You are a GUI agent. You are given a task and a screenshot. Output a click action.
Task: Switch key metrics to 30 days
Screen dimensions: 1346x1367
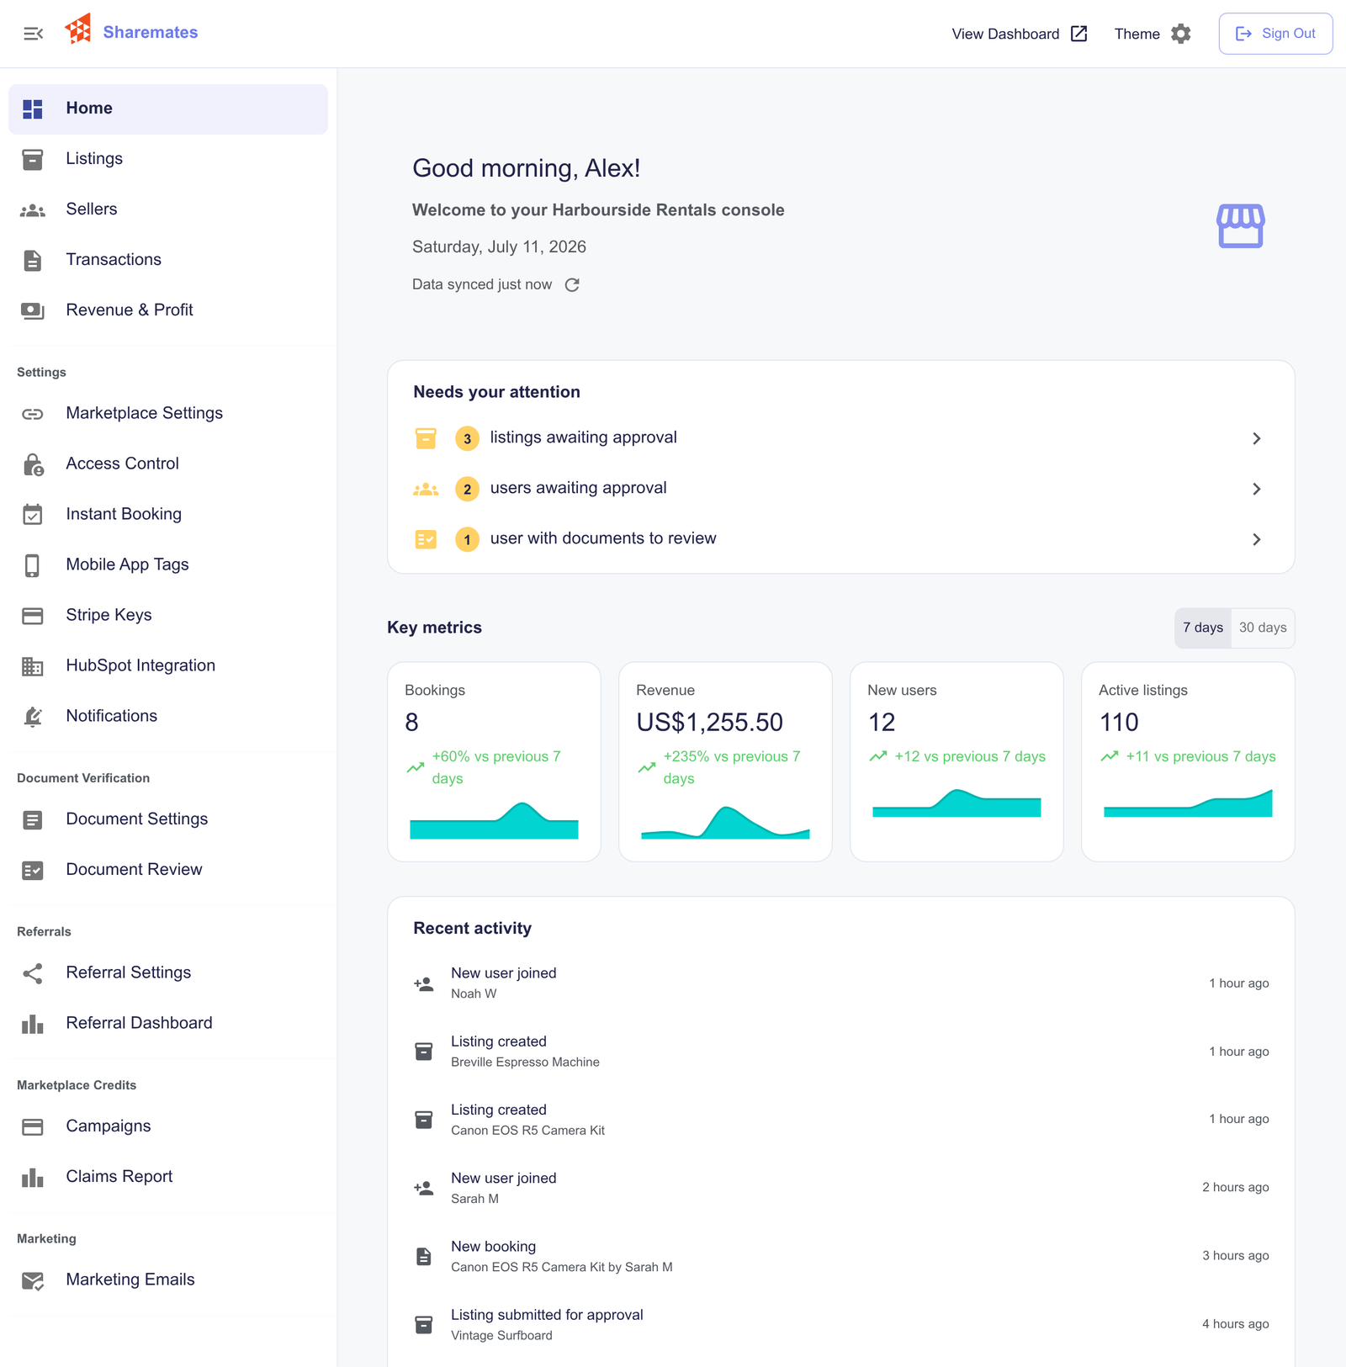click(1263, 628)
